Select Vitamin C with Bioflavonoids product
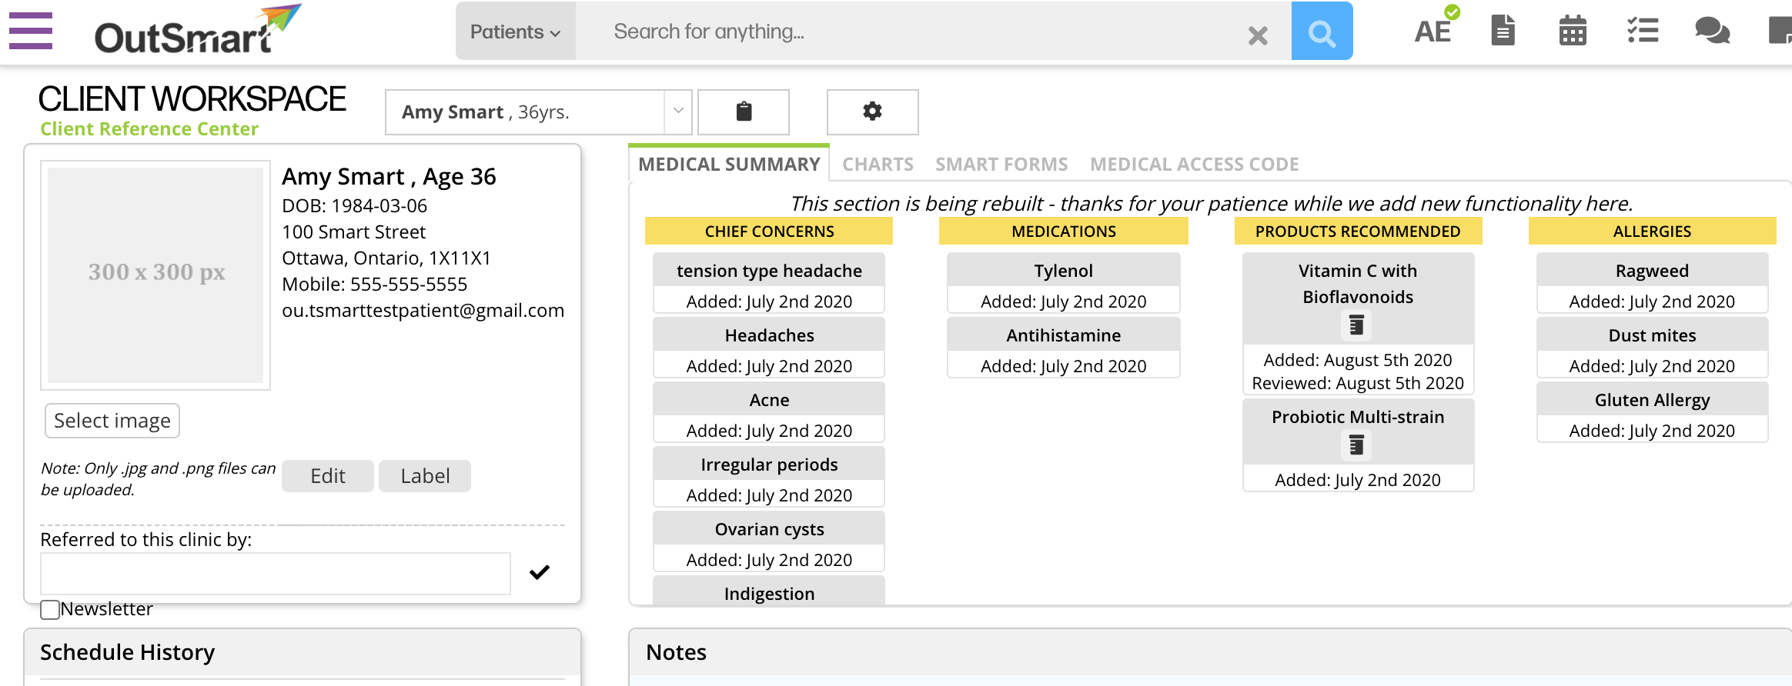This screenshot has height=686, width=1792. click(x=1358, y=324)
